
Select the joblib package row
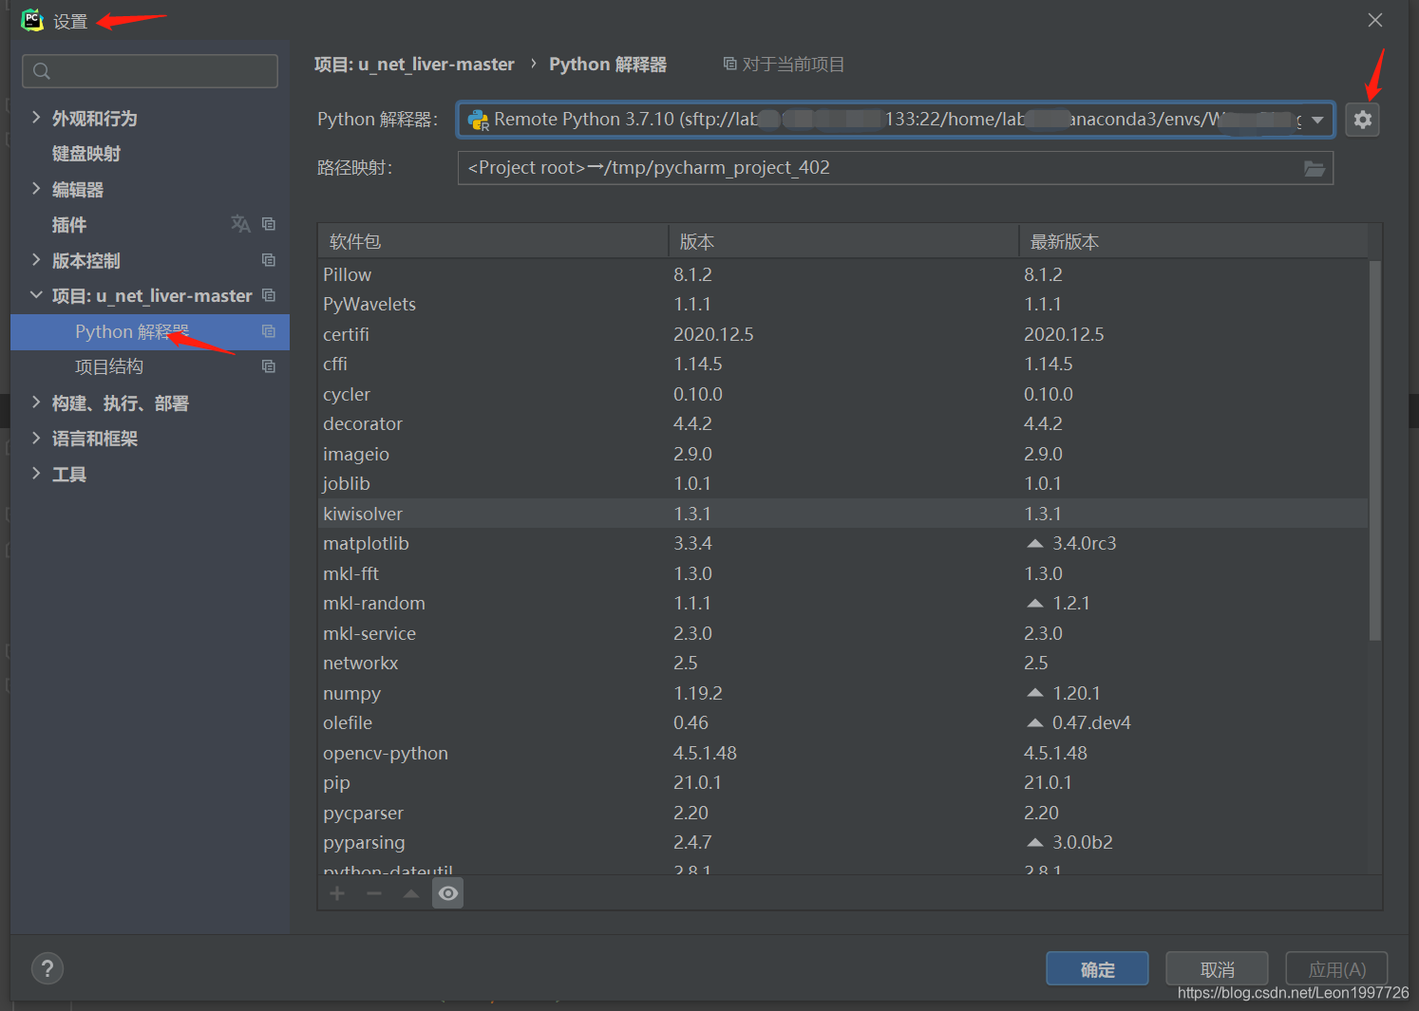[x=843, y=483]
